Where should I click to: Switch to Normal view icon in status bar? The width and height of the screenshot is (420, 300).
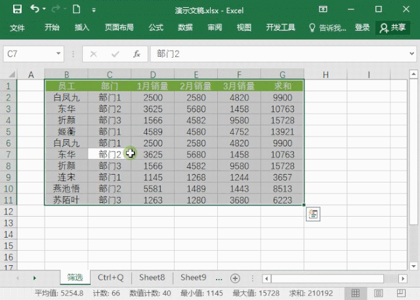click(x=356, y=293)
